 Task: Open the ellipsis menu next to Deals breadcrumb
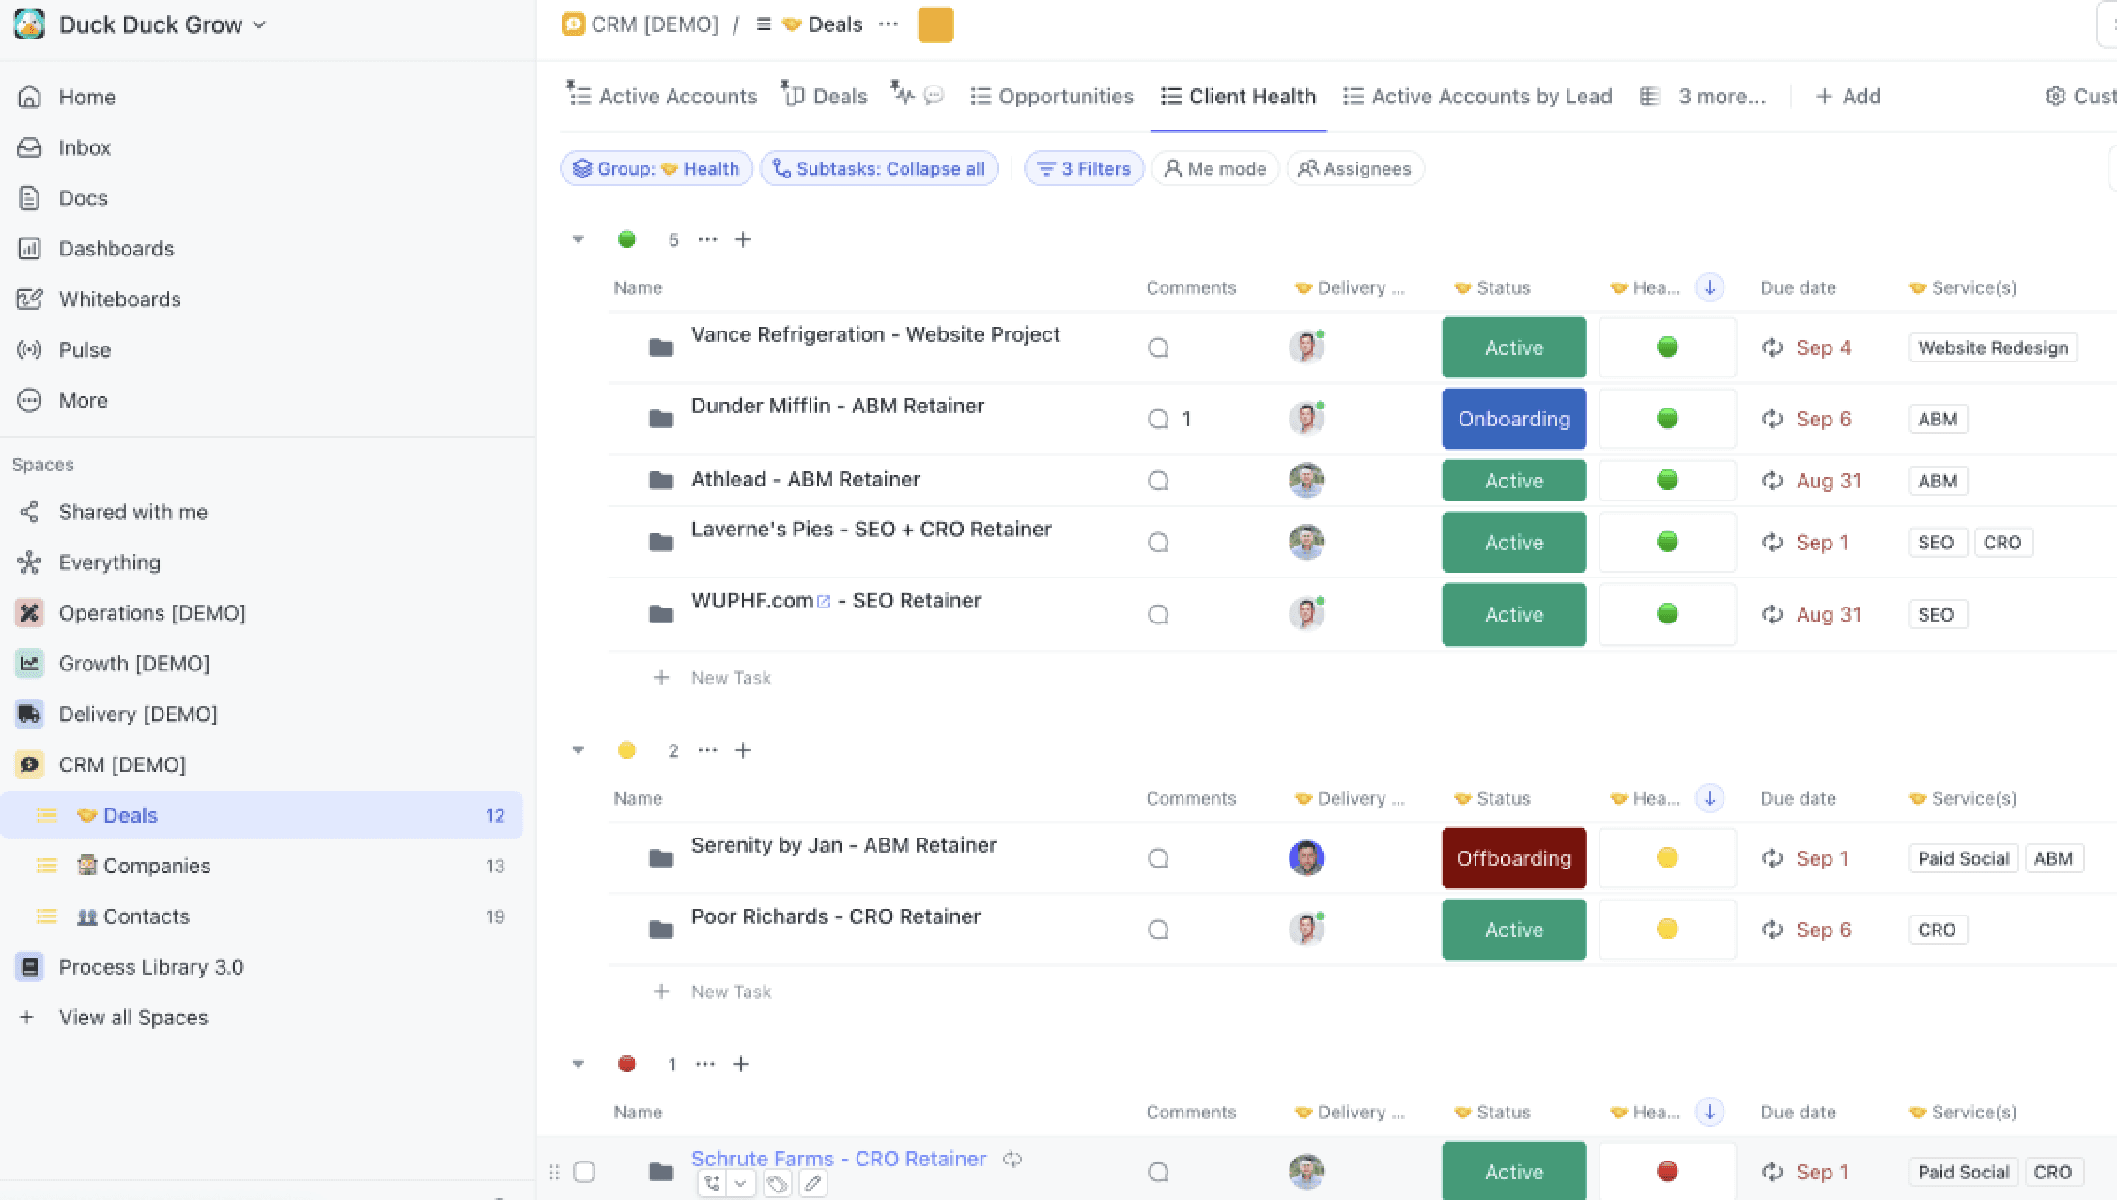pos(888,24)
